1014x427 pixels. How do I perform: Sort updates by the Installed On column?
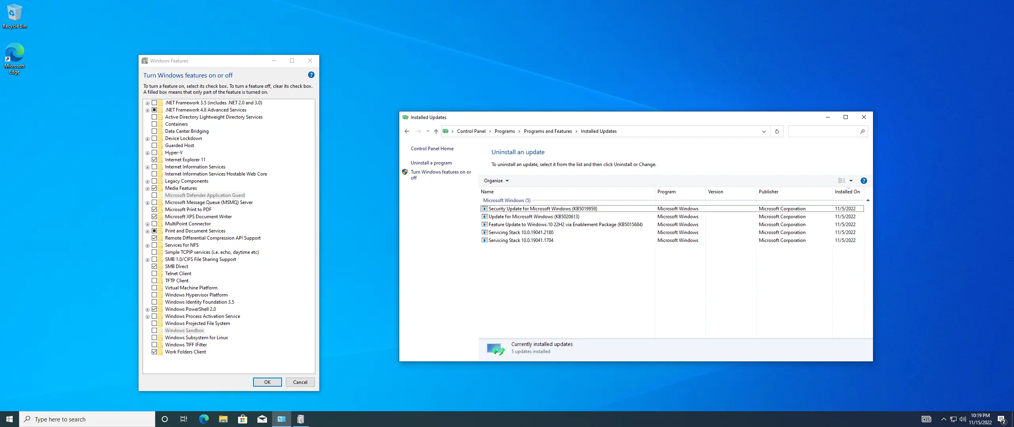(847, 192)
